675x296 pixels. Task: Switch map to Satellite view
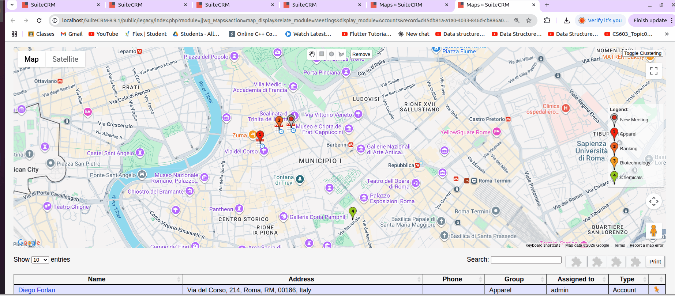click(65, 59)
